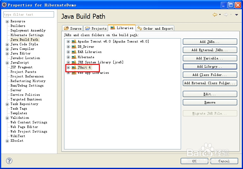Expand the JUnit 4 library node

68,67
